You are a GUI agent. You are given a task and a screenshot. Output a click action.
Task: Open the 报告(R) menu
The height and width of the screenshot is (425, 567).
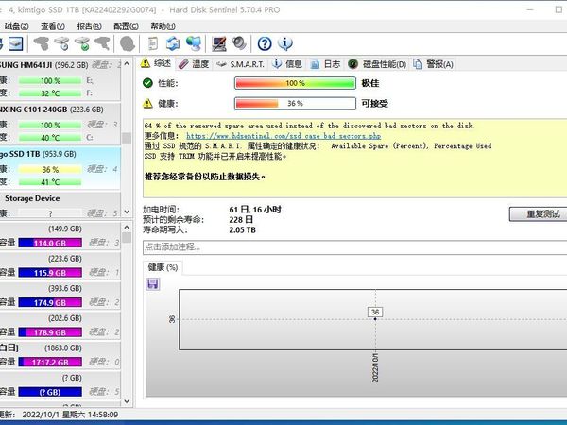tap(90, 26)
